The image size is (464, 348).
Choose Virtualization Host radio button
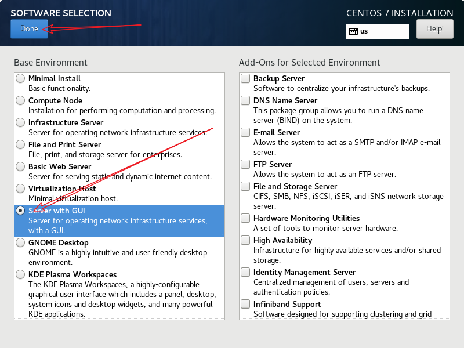point(20,188)
